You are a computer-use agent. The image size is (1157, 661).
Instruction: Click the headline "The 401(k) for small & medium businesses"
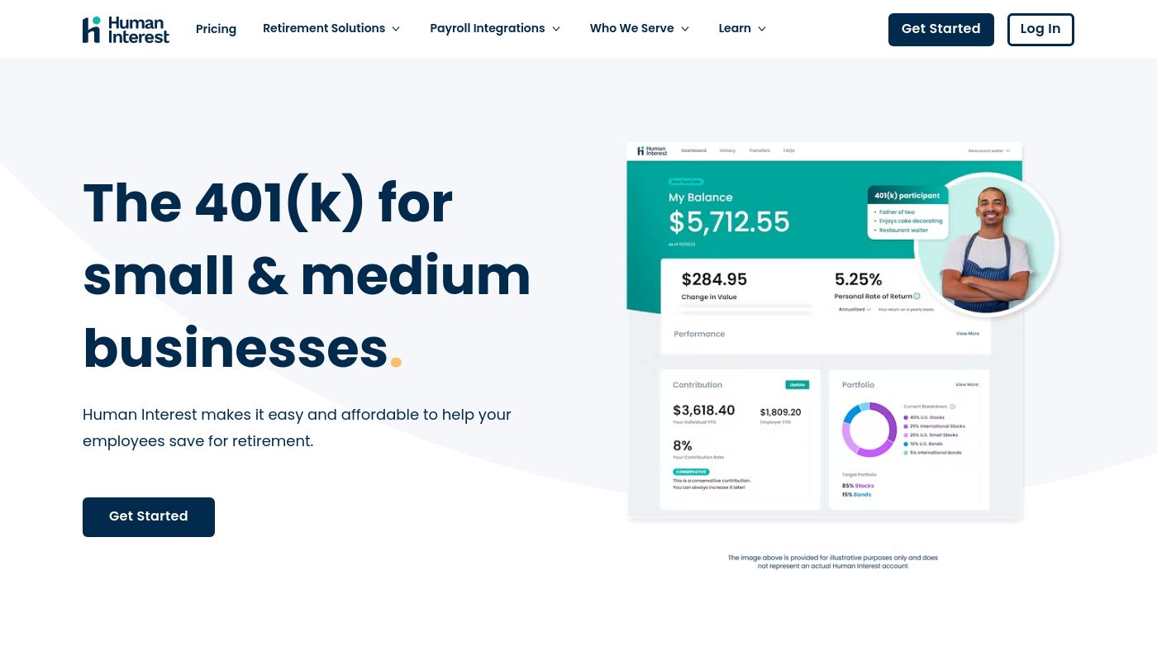point(307,275)
